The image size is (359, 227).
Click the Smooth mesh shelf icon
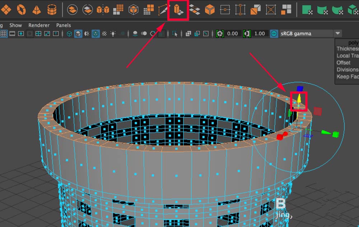pyautogui.click(x=118, y=10)
